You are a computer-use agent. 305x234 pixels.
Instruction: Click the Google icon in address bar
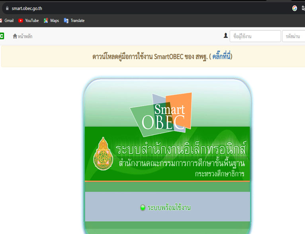(x=295, y=8)
